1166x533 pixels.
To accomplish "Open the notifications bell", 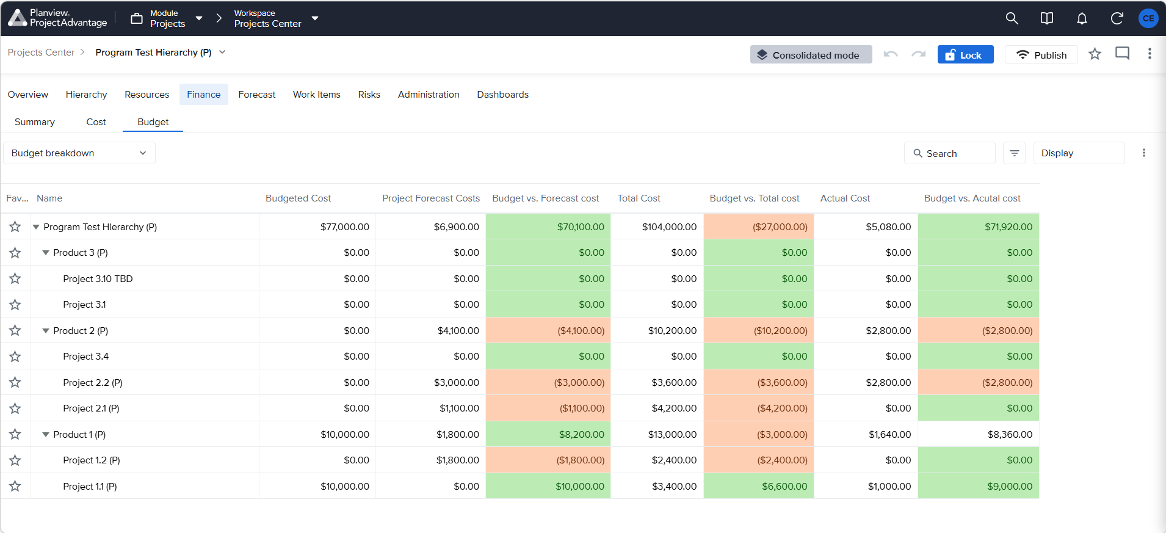I will pos(1082,18).
